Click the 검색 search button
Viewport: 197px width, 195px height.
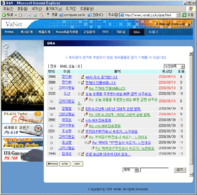pyautogui.click(x=180, y=170)
